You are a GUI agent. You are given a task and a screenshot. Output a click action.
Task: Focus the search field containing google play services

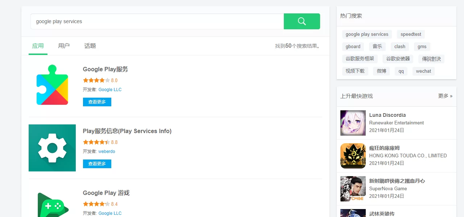[157, 21]
